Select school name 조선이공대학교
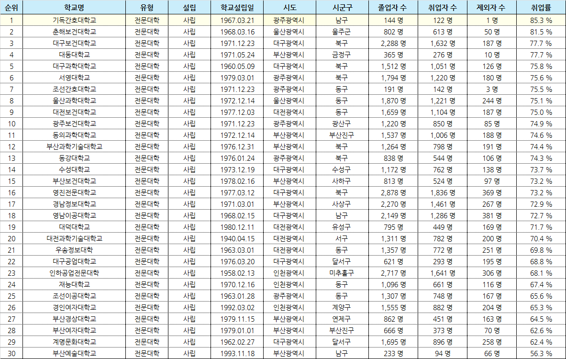This screenshot has height=359, width=566. (x=74, y=296)
